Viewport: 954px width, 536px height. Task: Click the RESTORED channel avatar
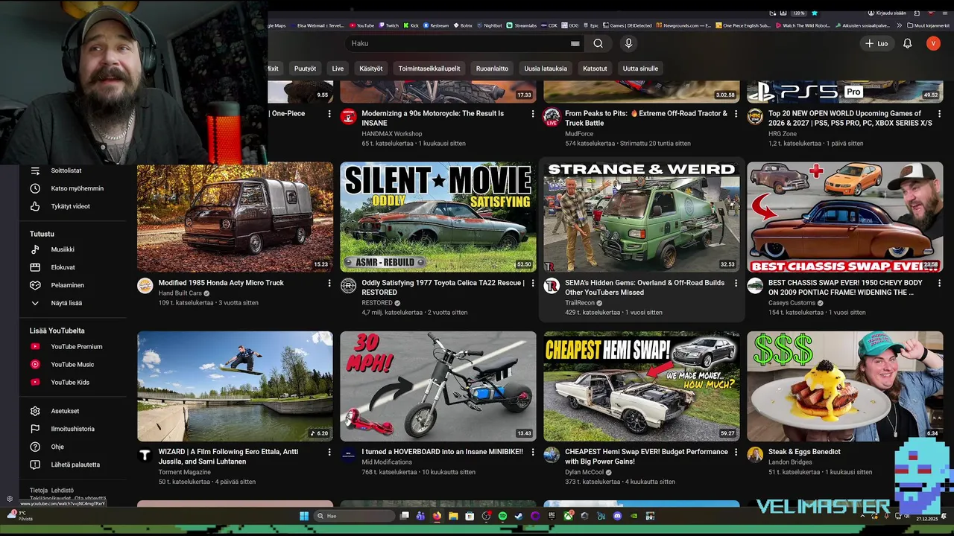348,286
